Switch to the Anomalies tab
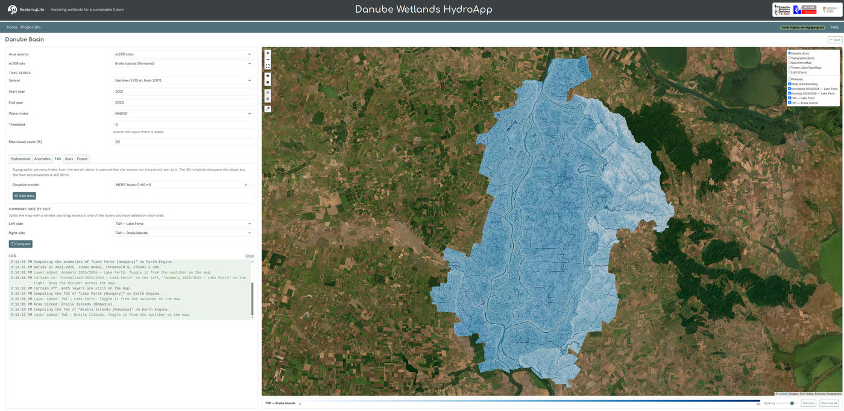The image size is (844, 411). point(42,159)
